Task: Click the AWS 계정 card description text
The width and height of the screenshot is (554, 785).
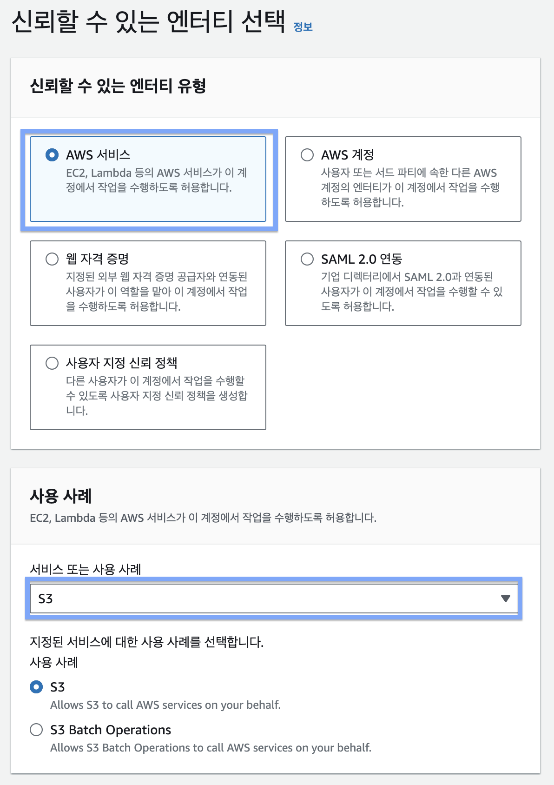Action: (410, 187)
